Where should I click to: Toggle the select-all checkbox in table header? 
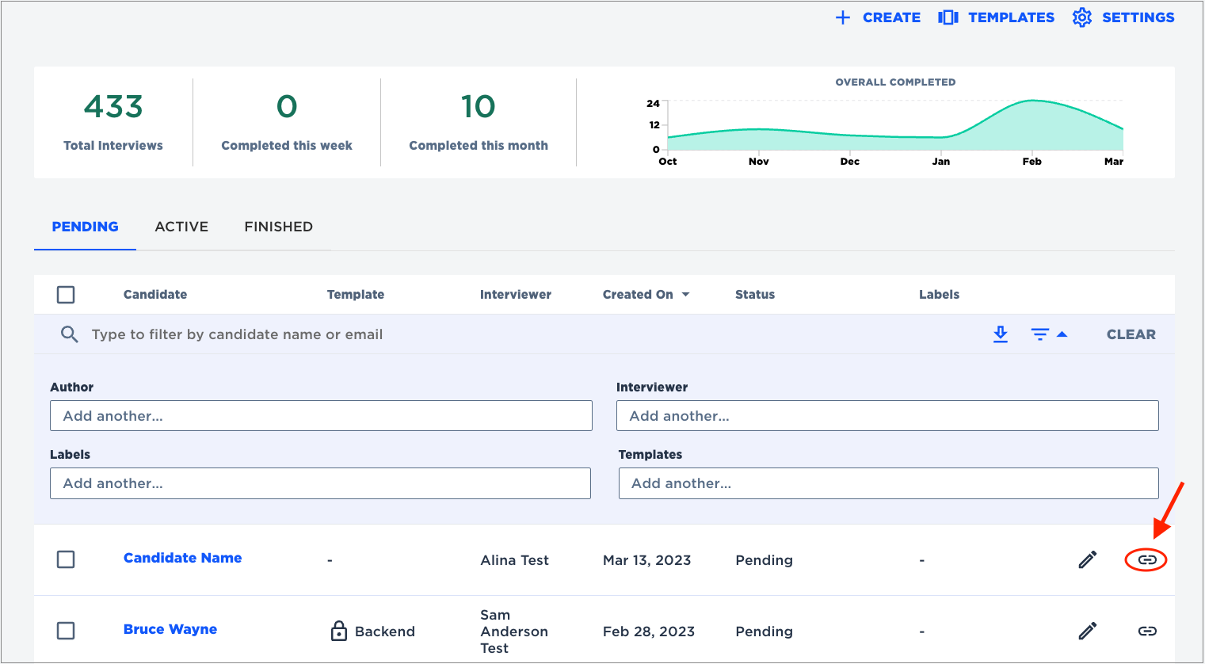66,295
